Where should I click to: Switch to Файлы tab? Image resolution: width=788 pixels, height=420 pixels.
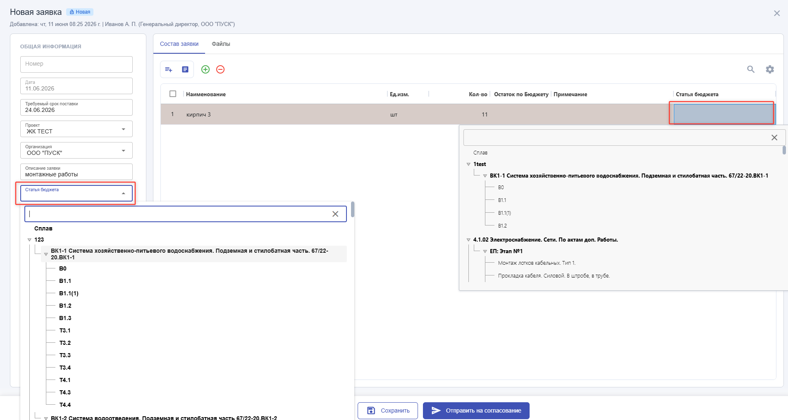tap(221, 44)
